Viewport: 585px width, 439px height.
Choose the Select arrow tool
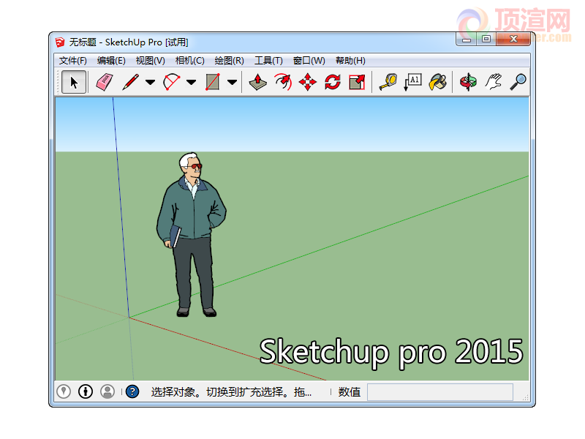point(74,82)
